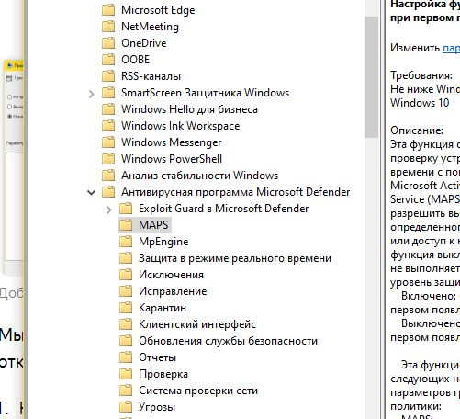Select the MpEngine label
The image size is (460, 419).
(x=163, y=242)
